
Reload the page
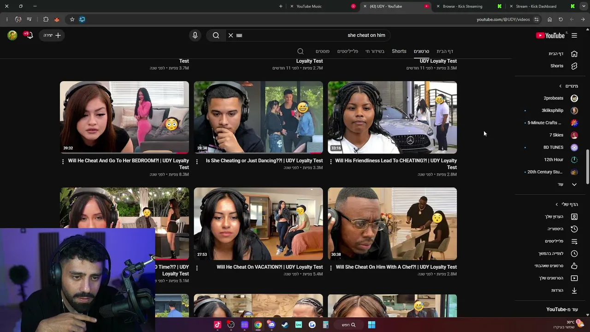(x=560, y=19)
